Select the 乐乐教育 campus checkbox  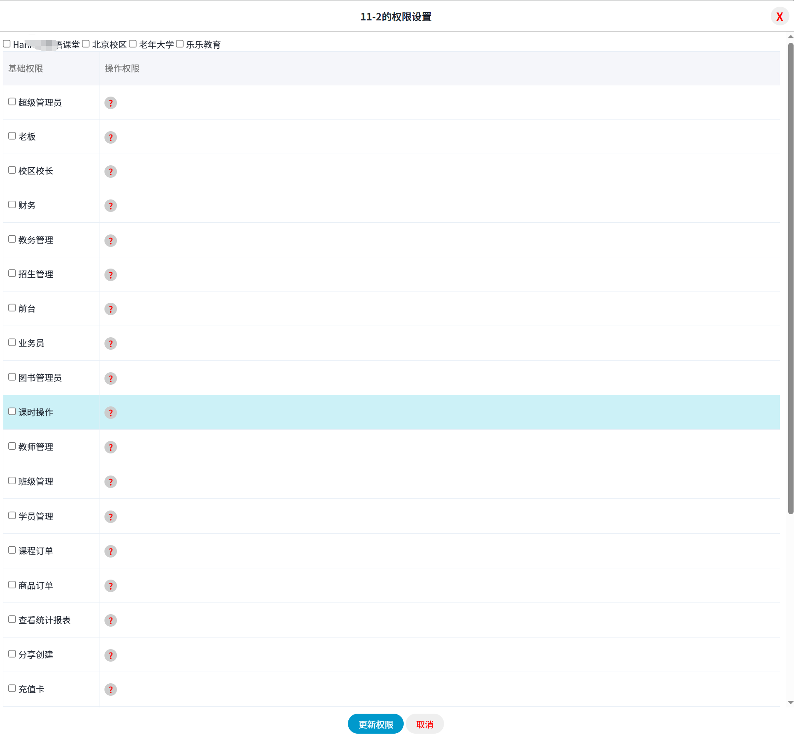pos(180,44)
